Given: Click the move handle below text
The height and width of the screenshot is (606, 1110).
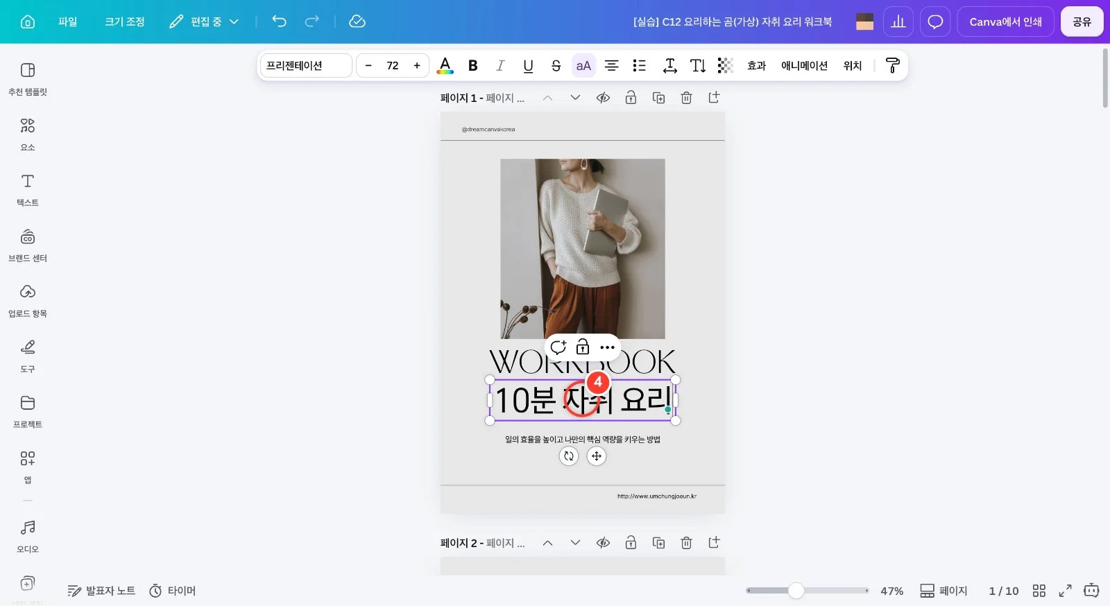Looking at the screenshot, I should pyautogui.click(x=597, y=456).
